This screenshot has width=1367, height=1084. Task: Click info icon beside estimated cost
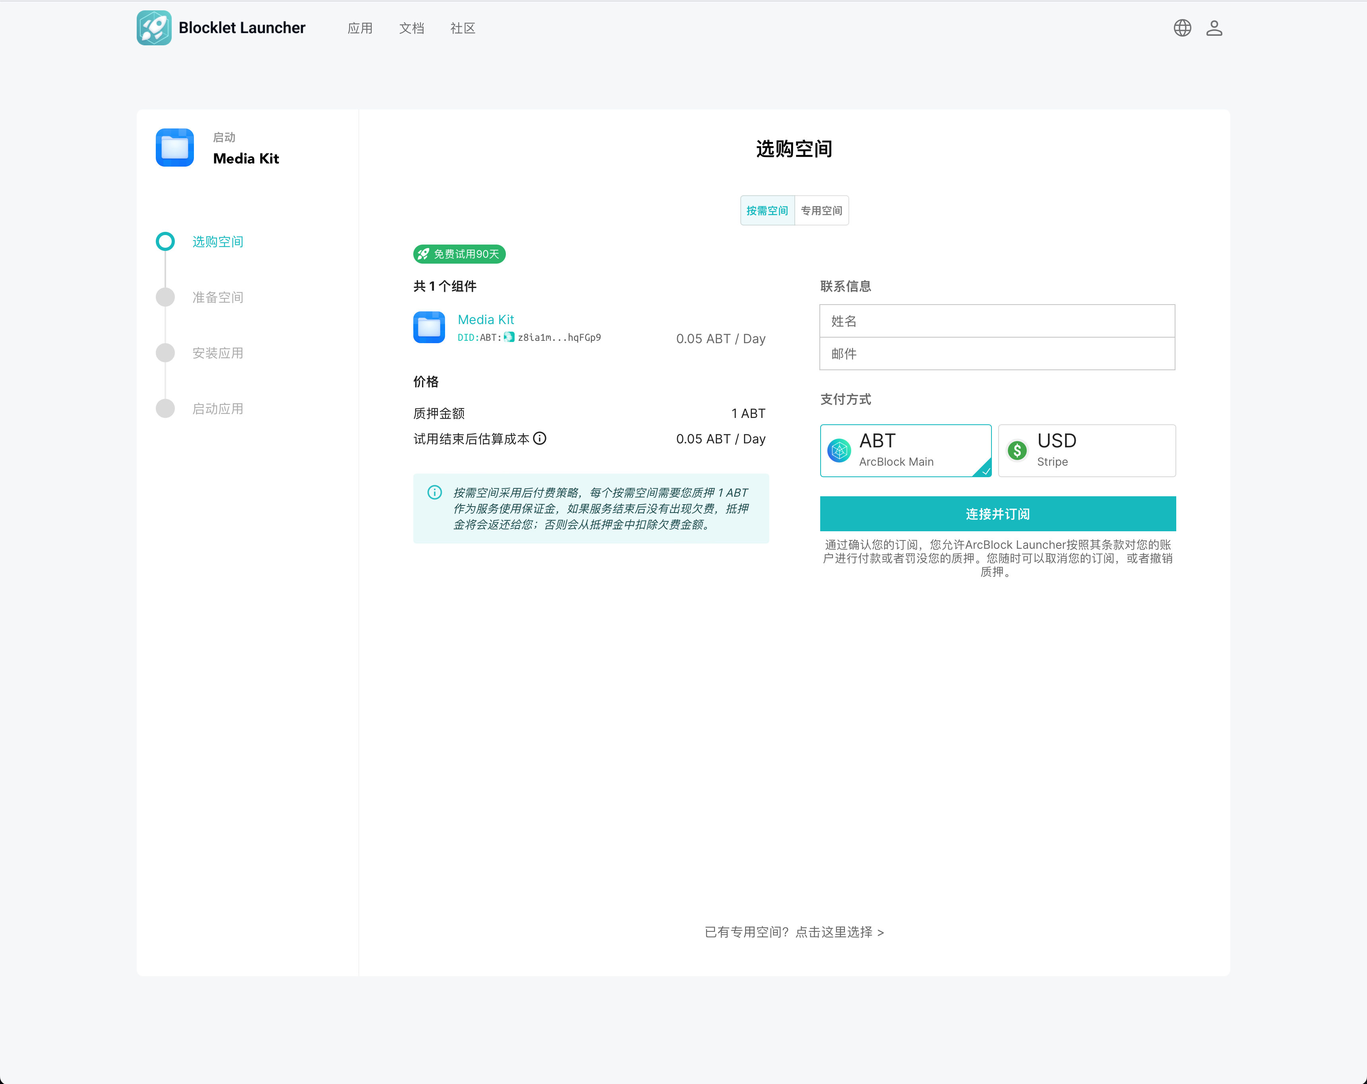click(x=540, y=438)
